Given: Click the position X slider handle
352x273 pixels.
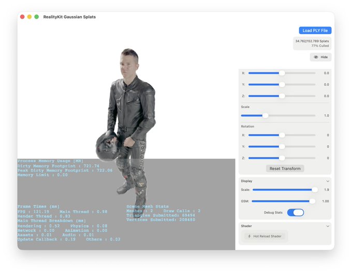Looking at the screenshot, I should point(282,73).
